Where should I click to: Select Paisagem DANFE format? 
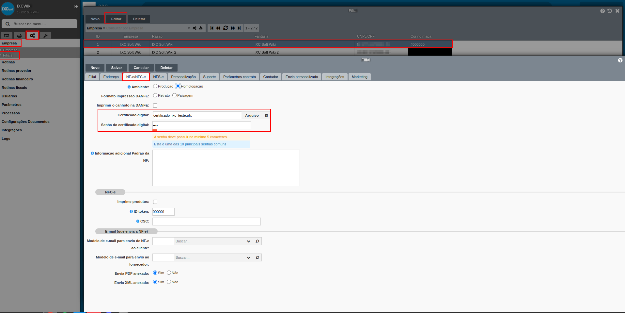tap(174, 95)
